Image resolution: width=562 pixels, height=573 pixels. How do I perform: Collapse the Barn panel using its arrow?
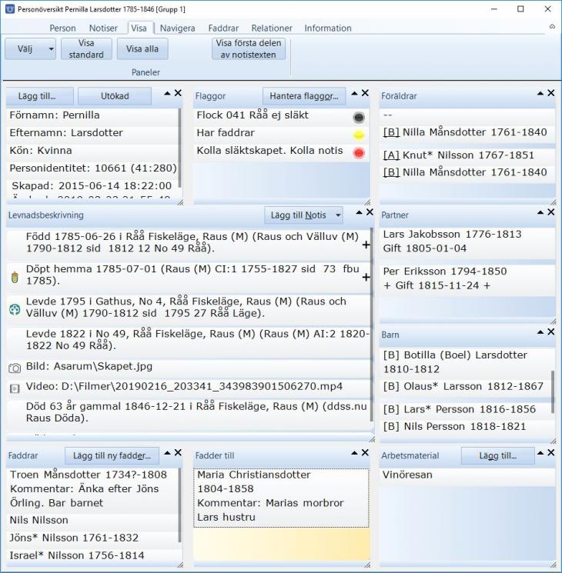540,331
